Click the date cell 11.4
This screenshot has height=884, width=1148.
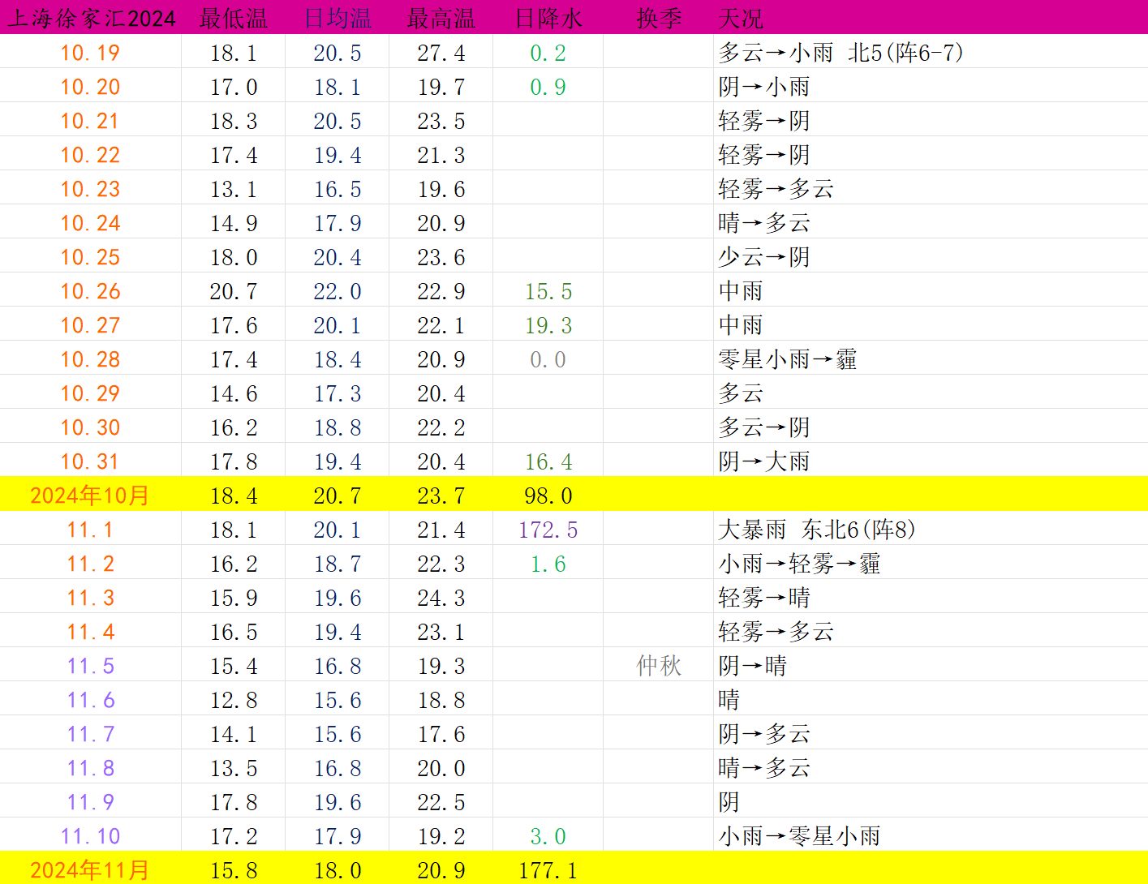(x=90, y=632)
